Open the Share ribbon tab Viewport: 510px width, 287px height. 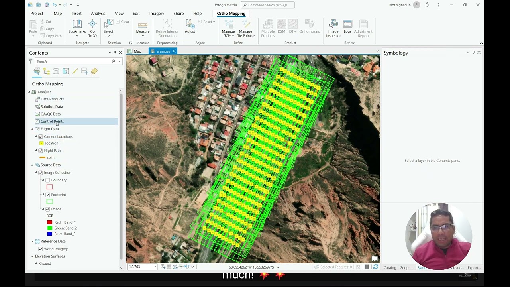pyautogui.click(x=178, y=13)
